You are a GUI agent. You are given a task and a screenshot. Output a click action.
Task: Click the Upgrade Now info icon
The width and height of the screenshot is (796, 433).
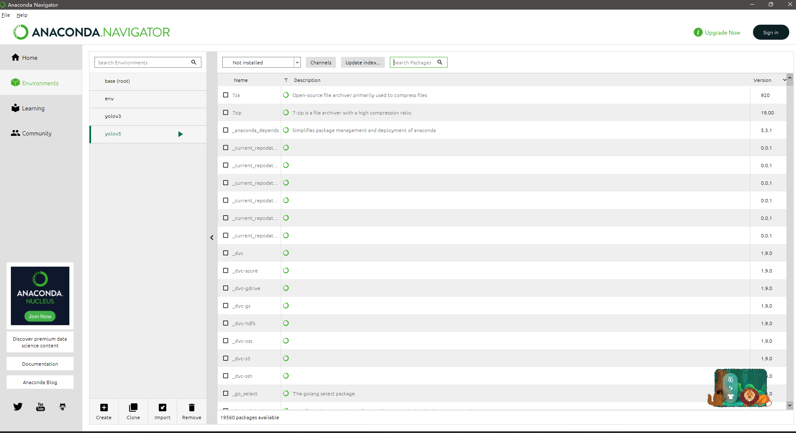point(698,32)
